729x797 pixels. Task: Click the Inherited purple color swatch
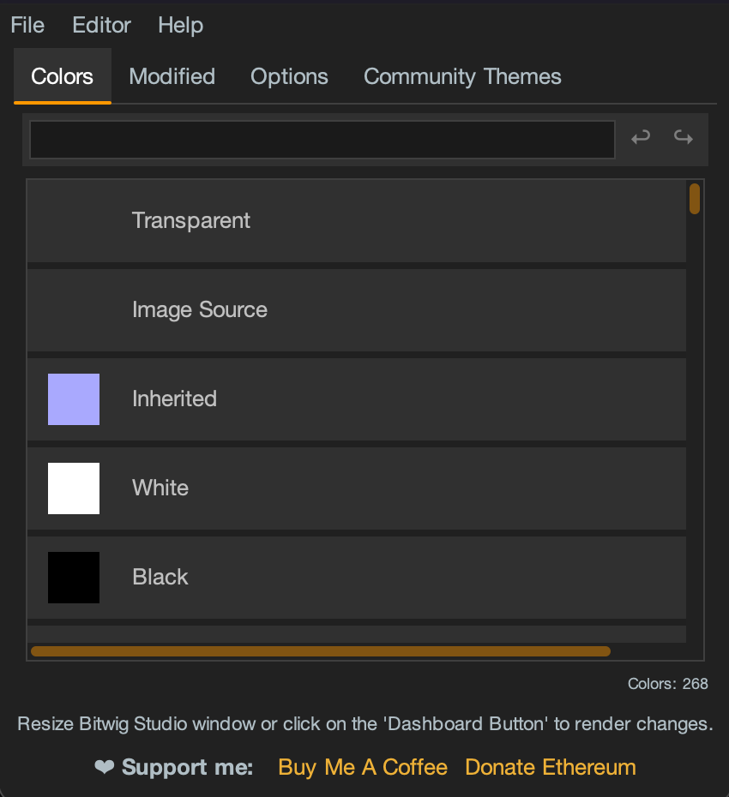click(x=73, y=398)
